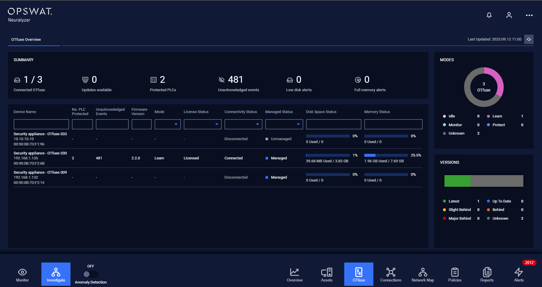
Task: Click the Last Updated timestamp text
Action: coord(495,39)
